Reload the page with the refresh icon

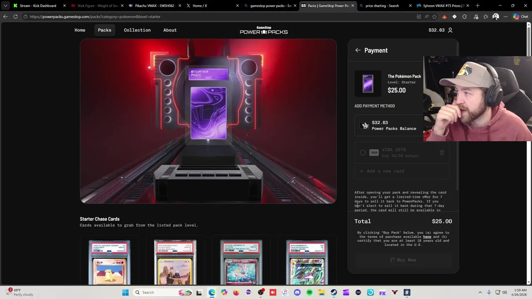click(15, 17)
